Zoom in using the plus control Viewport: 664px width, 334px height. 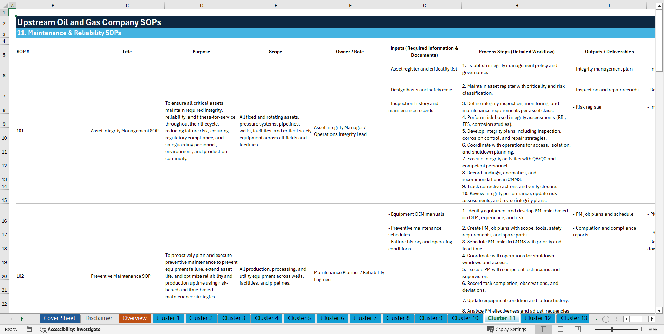(x=642, y=329)
